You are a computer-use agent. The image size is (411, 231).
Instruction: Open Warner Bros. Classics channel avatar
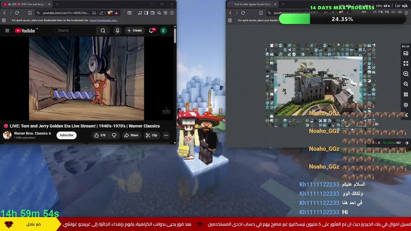[x=7, y=135]
